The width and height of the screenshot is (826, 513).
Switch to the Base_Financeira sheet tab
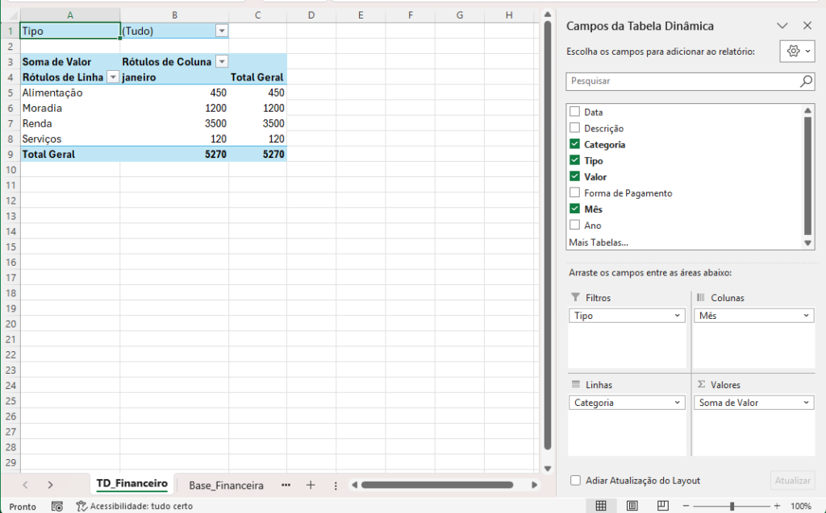(226, 486)
